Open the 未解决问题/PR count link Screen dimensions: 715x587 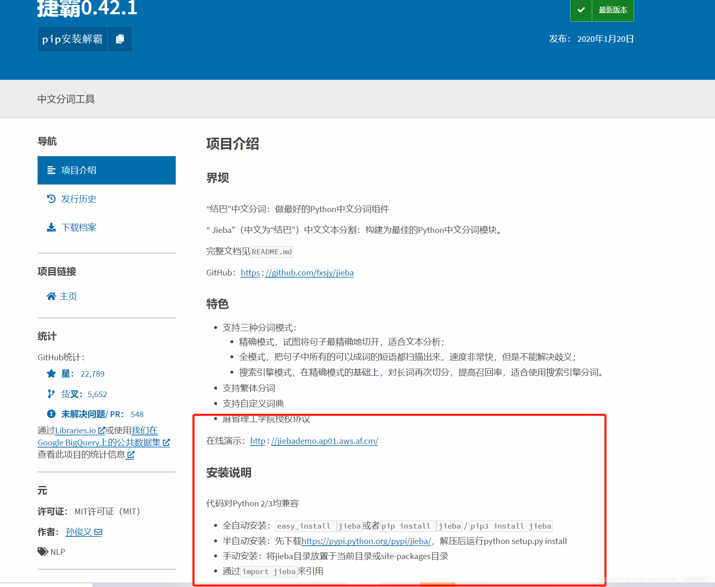point(102,414)
